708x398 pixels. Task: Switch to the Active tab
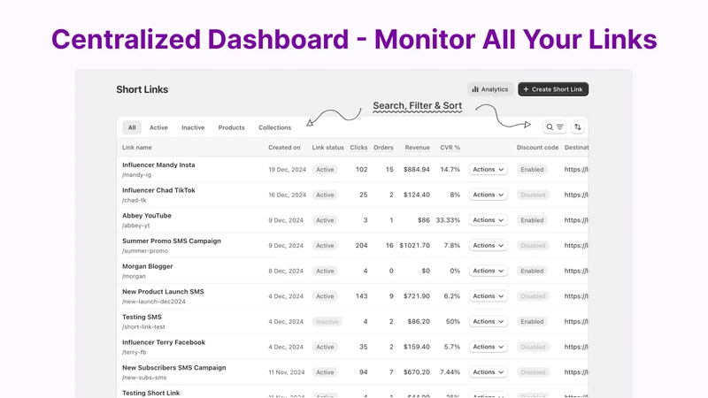tap(158, 127)
